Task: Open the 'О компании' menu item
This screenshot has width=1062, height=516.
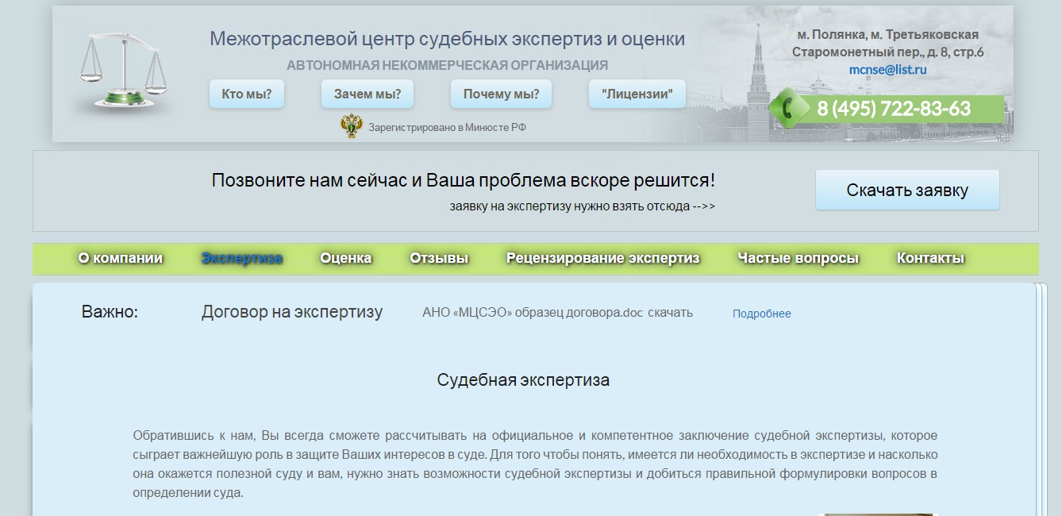Action: point(121,258)
